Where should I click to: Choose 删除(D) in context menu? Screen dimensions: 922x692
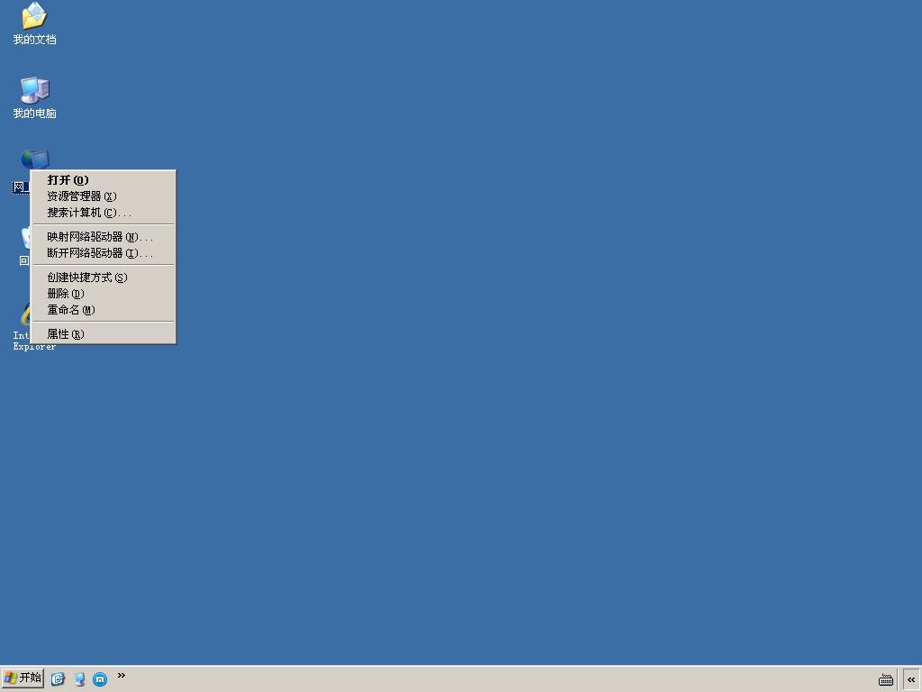pos(104,293)
